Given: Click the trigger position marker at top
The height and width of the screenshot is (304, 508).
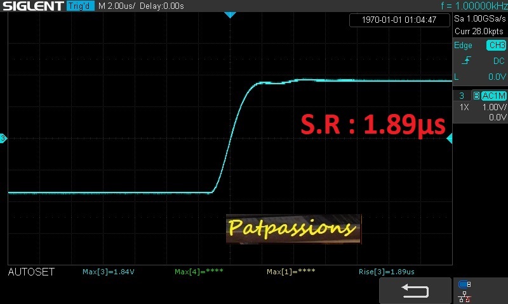Looking at the screenshot, I should tap(230, 14).
